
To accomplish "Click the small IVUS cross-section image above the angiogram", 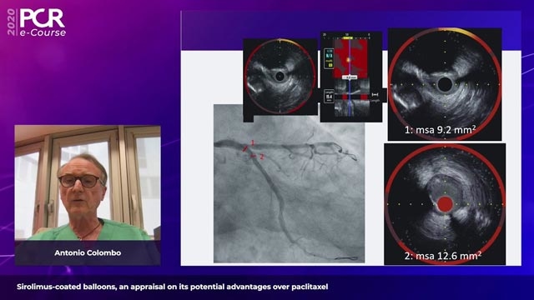I will [x=280, y=77].
